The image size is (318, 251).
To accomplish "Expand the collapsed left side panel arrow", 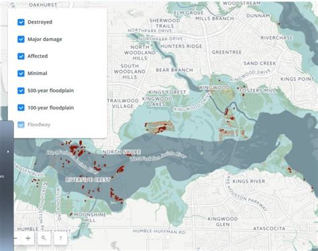I will tap(8, 152).
